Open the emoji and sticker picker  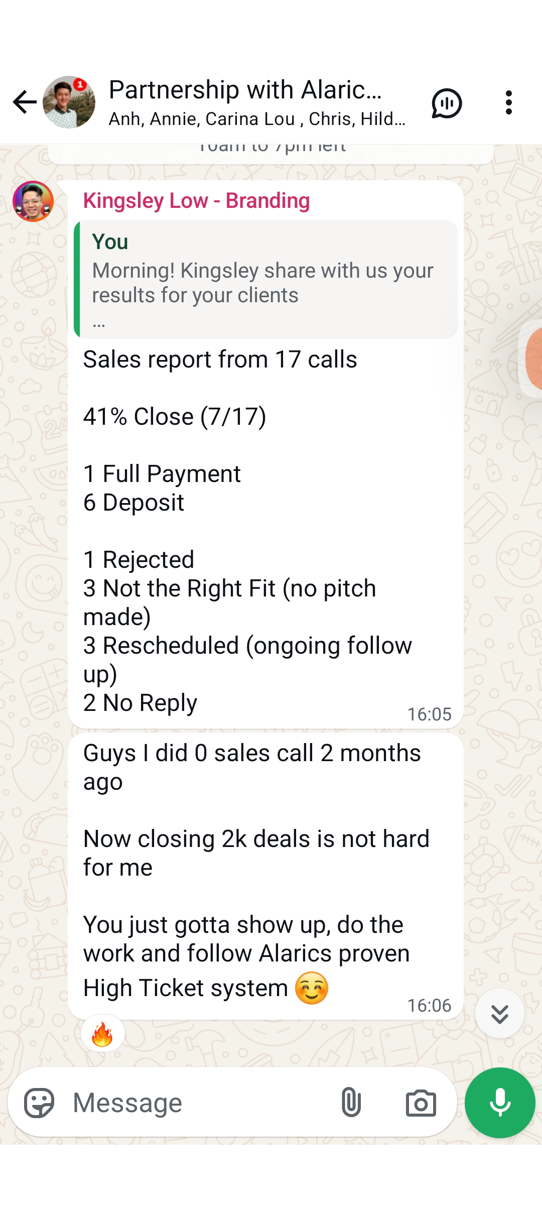[39, 1103]
